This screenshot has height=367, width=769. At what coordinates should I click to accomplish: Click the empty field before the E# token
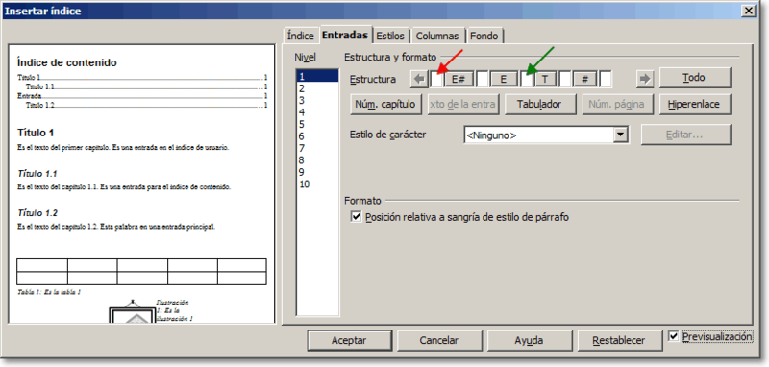(x=436, y=79)
